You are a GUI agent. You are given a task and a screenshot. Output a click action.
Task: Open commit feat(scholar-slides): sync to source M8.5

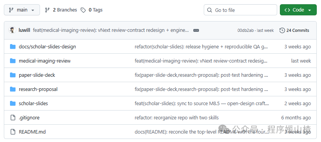tap(202, 103)
